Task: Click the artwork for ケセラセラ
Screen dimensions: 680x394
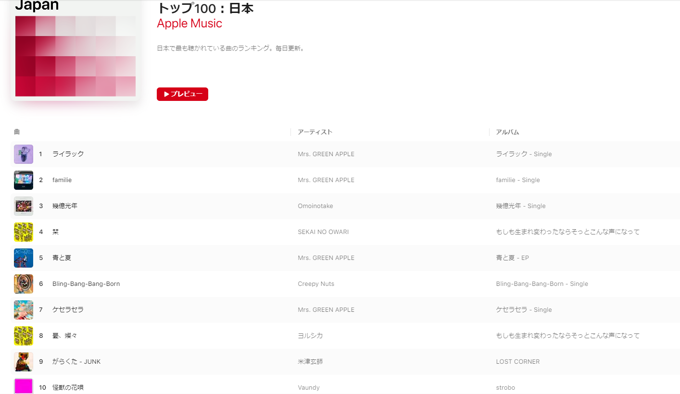Action: pos(24,310)
